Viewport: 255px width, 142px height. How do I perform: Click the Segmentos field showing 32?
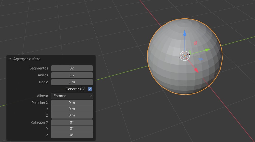pyautogui.click(x=72, y=68)
